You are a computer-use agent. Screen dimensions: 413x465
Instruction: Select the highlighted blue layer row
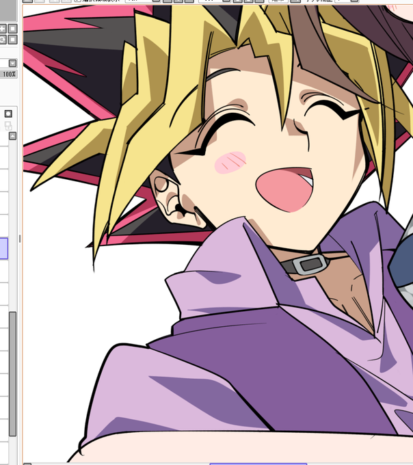[x=4, y=248]
